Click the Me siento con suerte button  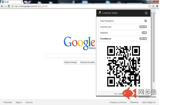tap(87, 62)
